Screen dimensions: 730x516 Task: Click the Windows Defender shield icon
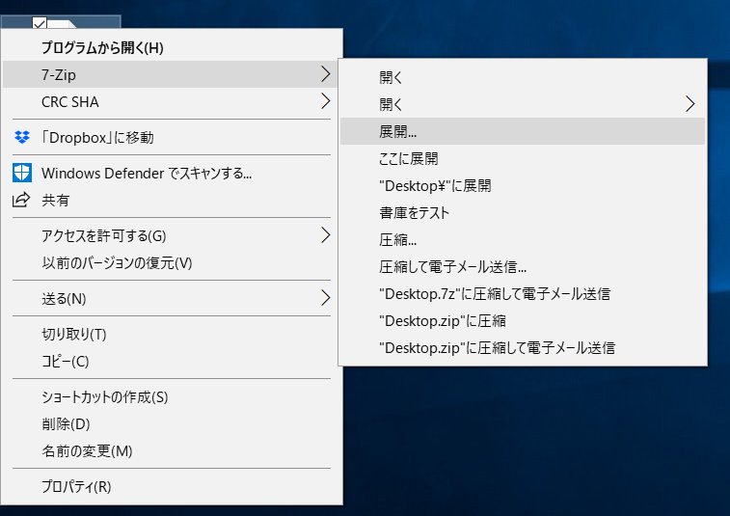(22, 173)
